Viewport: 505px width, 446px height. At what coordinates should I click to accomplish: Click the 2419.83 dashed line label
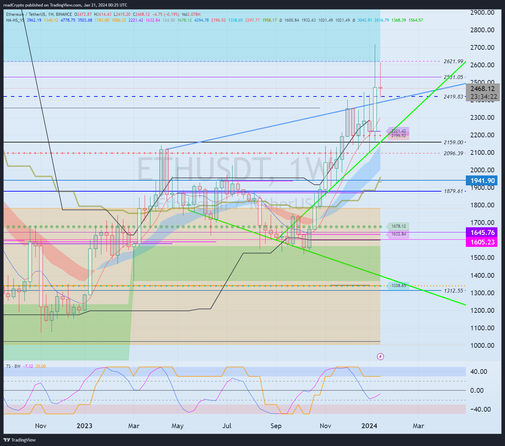pos(453,97)
